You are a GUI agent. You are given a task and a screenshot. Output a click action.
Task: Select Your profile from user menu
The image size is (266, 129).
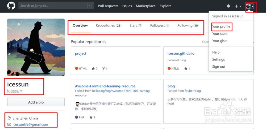click(x=221, y=26)
